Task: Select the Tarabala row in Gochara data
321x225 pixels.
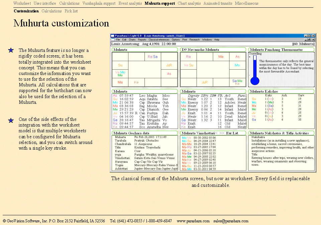Action: click(145, 141)
